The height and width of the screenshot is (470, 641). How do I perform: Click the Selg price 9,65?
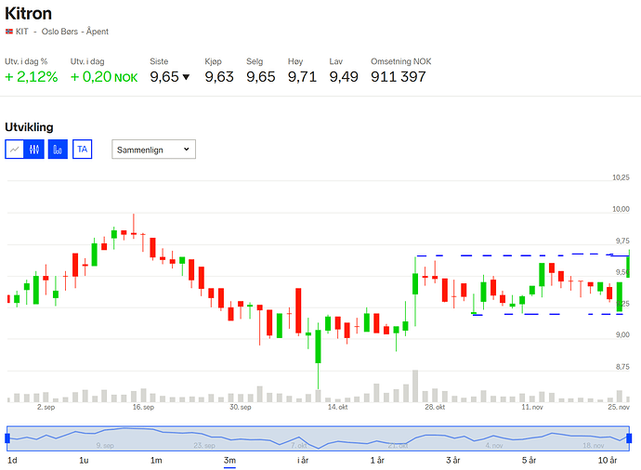(261, 77)
